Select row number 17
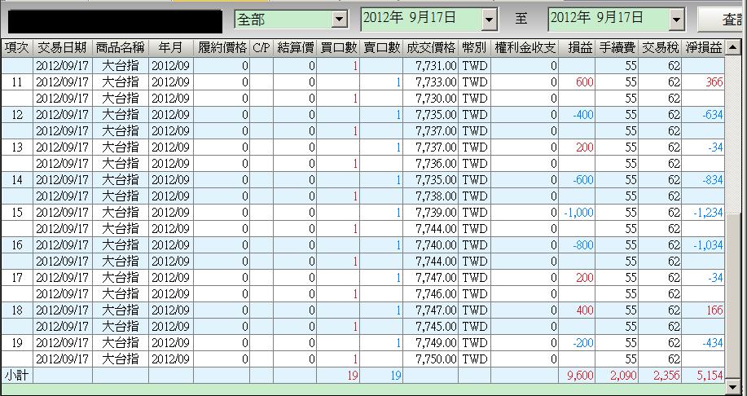The height and width of the screenshot is (396, 747). coord(16,277)
